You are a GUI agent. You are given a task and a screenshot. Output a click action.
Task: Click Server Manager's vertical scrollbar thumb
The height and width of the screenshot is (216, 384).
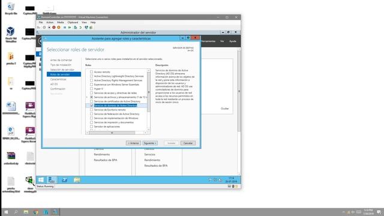[x=239, y=91]
